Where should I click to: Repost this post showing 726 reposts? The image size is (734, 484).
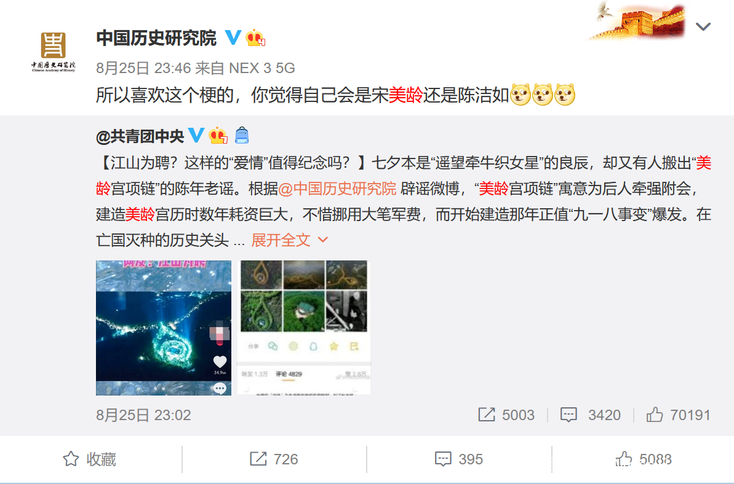pos(274,459)
